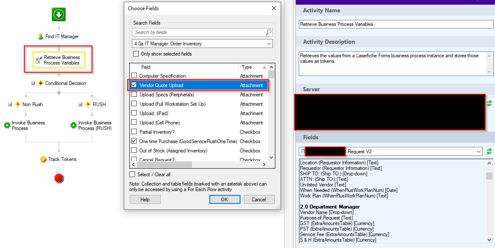Select Invoke Business Process (RUSH) gear icon
The width and height of the screenshot is (495, 248).
pos(73,125)
